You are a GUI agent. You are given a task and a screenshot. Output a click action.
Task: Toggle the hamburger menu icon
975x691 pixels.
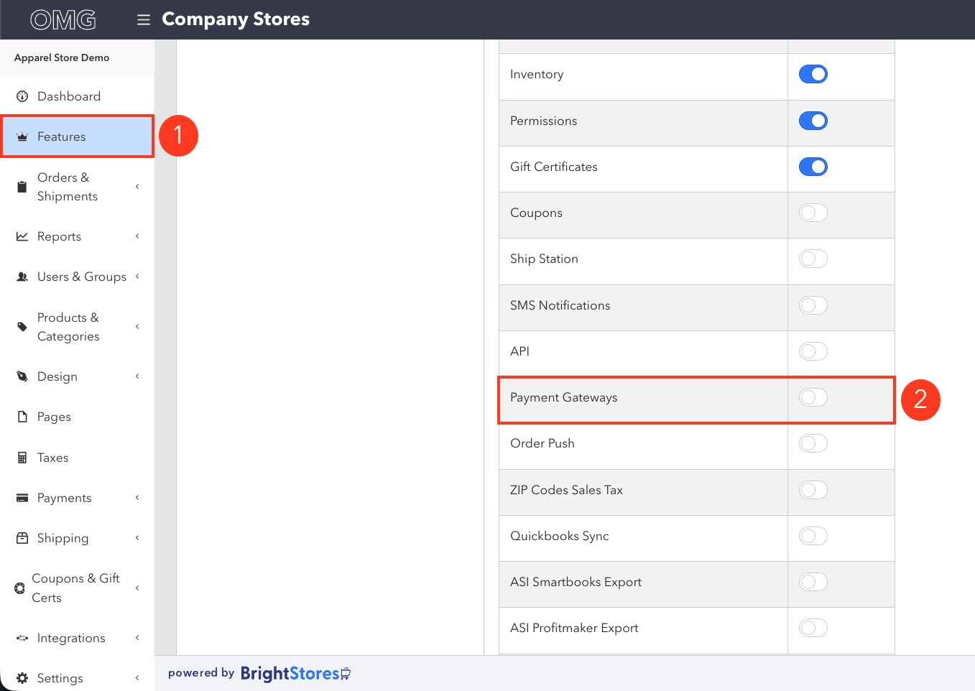[144, 19]
